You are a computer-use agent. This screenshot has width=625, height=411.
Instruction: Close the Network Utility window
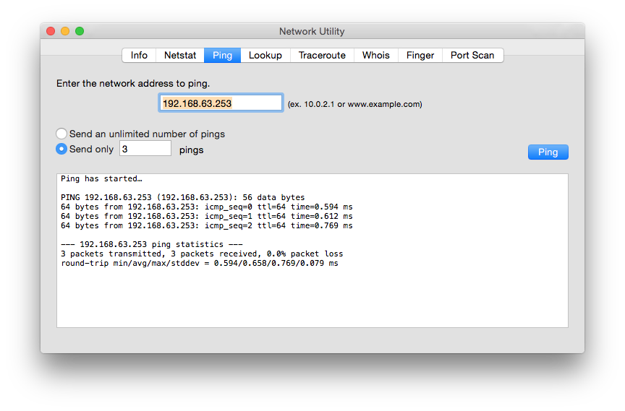click(x=51, y=31)
